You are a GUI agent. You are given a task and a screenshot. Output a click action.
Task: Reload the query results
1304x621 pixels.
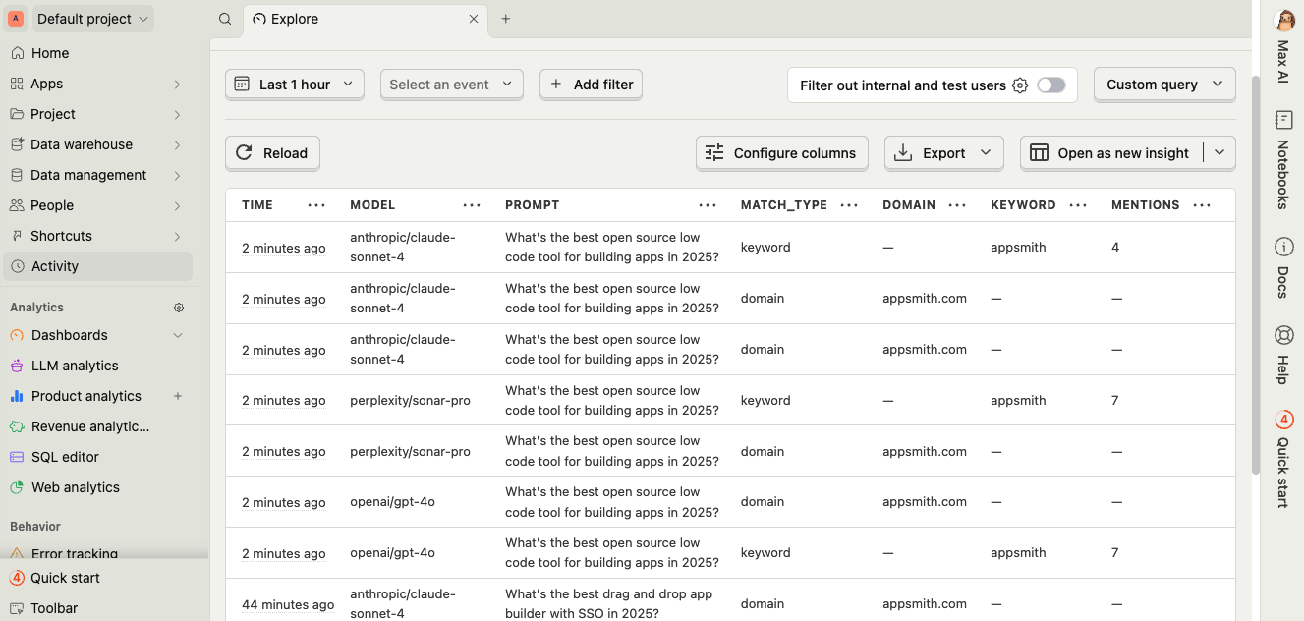(272, 152)
